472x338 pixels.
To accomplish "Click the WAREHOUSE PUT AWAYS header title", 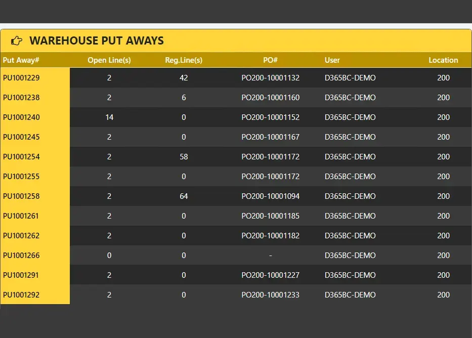I will (x=97, y=41).
